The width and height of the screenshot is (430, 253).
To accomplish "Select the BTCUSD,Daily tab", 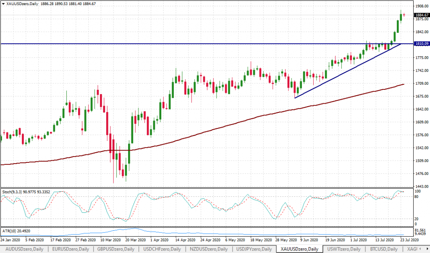I will (384, 249).
